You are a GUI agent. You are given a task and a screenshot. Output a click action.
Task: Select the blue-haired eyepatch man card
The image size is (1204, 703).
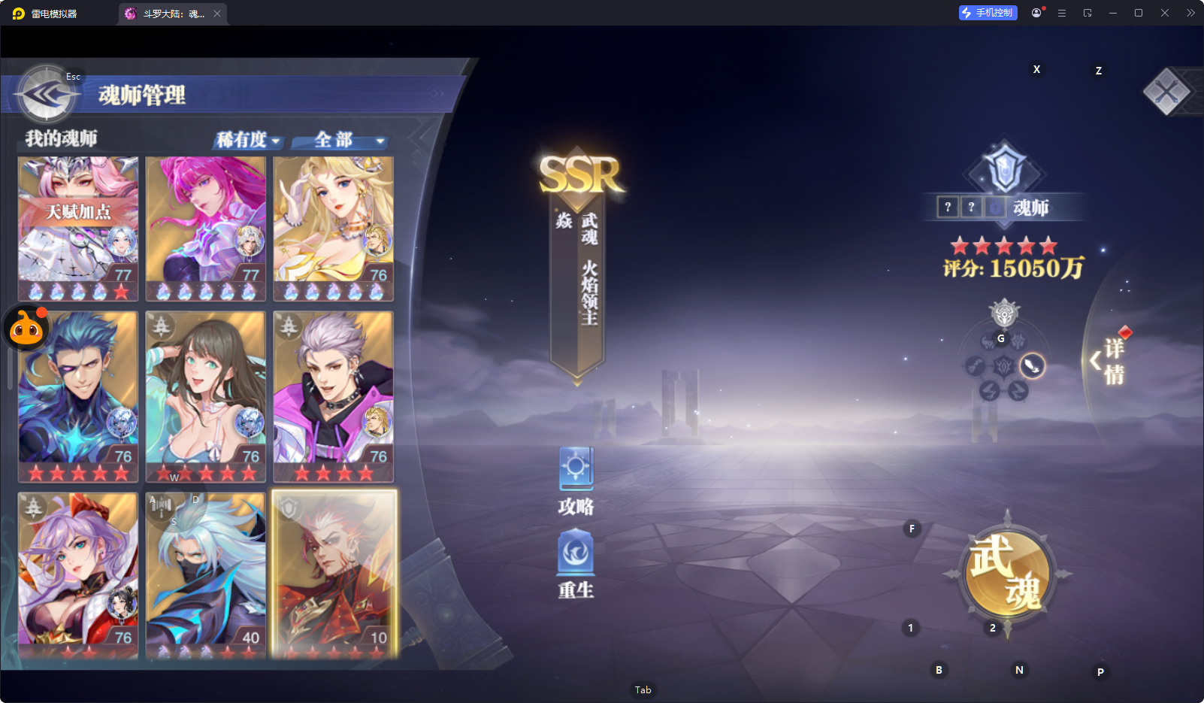coord(78,396)
